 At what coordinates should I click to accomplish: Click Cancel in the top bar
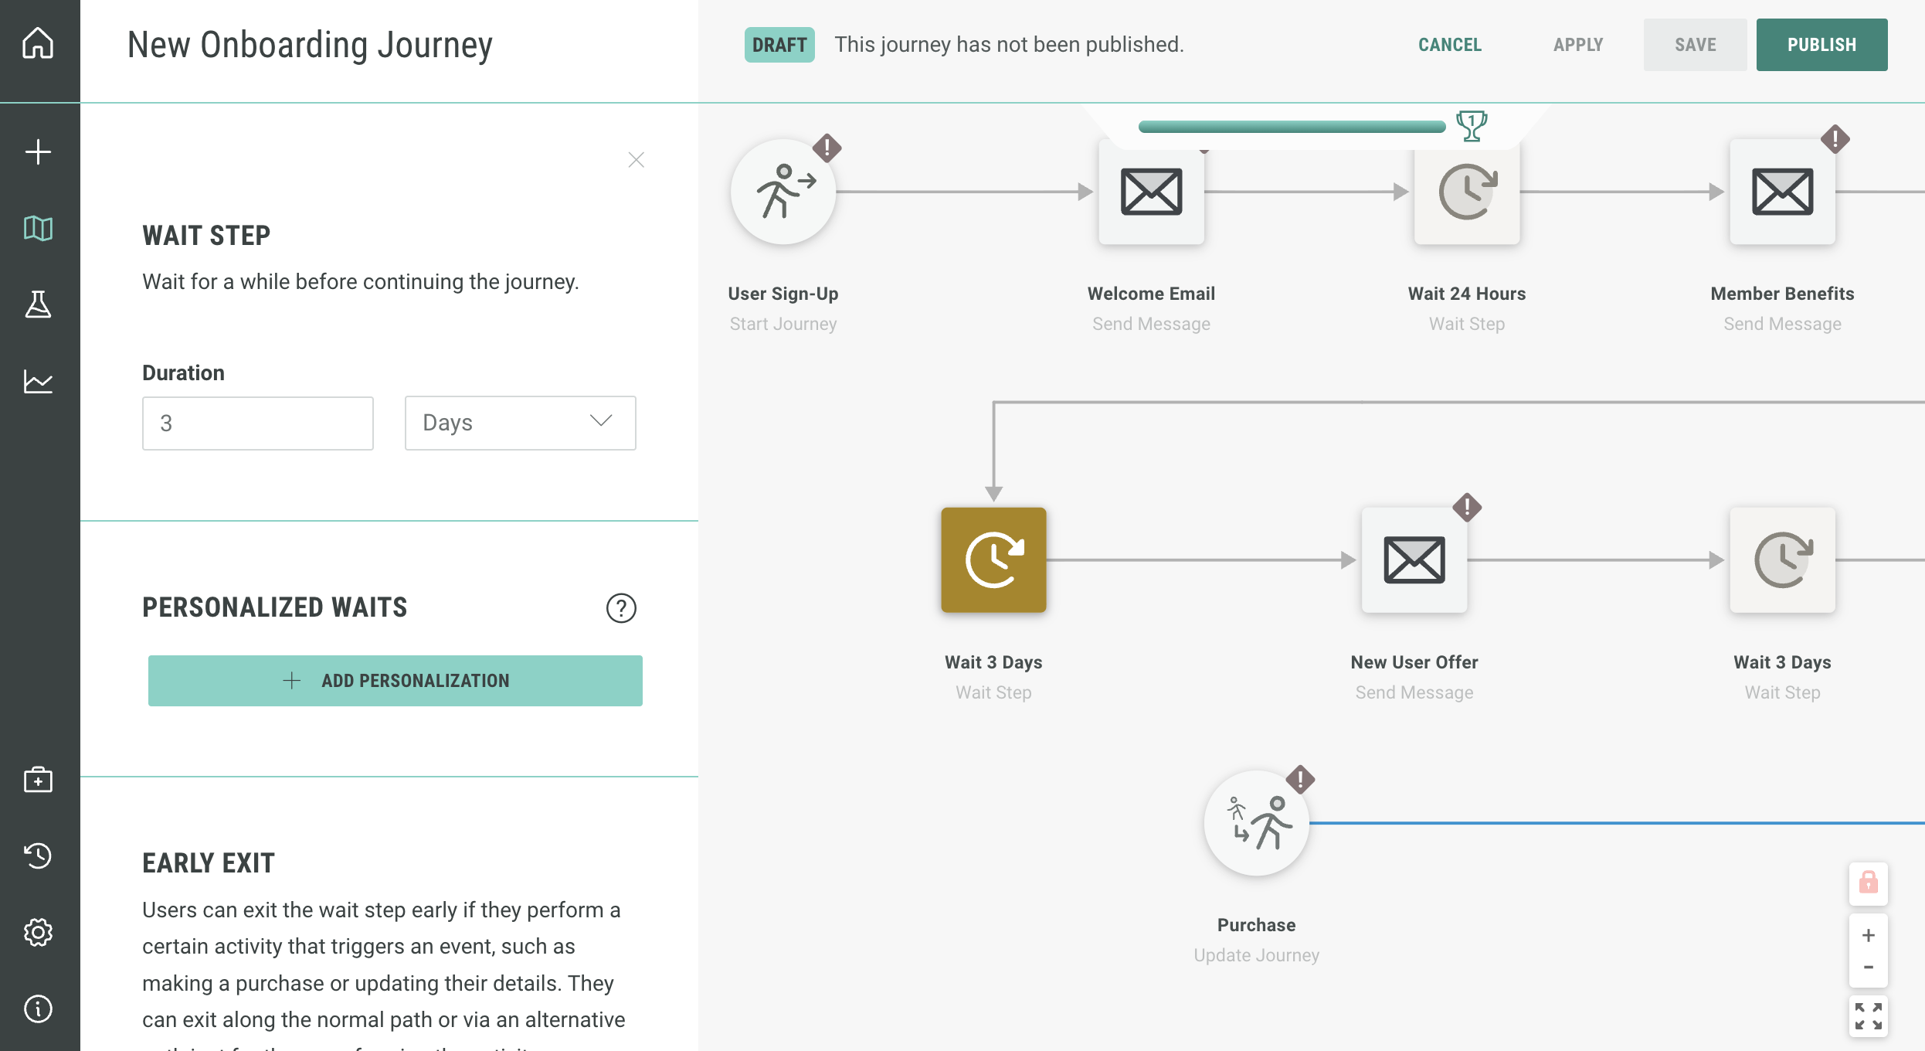tap(1449, 45)
